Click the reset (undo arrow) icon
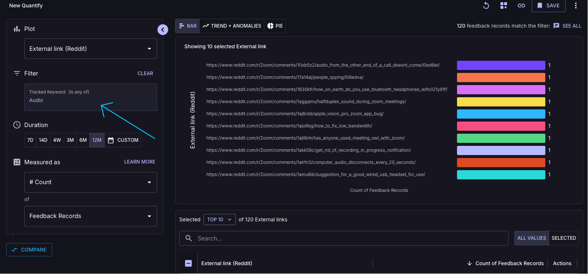This screenshot has height=274, width=588. 486,6
